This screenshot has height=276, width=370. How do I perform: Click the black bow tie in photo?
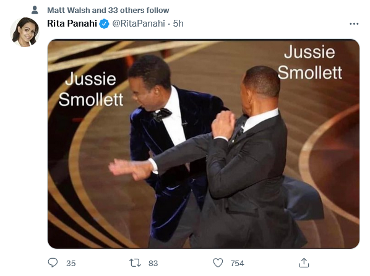[x=161, y=114]
